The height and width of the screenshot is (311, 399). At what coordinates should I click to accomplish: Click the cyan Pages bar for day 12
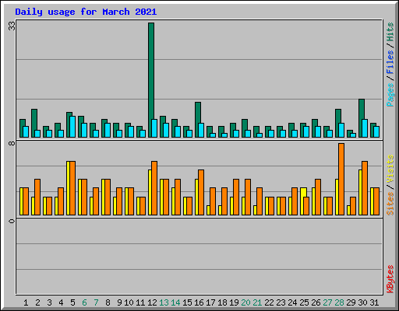154,128
